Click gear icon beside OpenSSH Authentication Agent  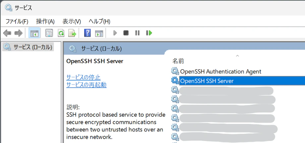175,71
